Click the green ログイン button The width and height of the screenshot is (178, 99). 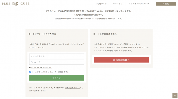(x=57, y=78)
